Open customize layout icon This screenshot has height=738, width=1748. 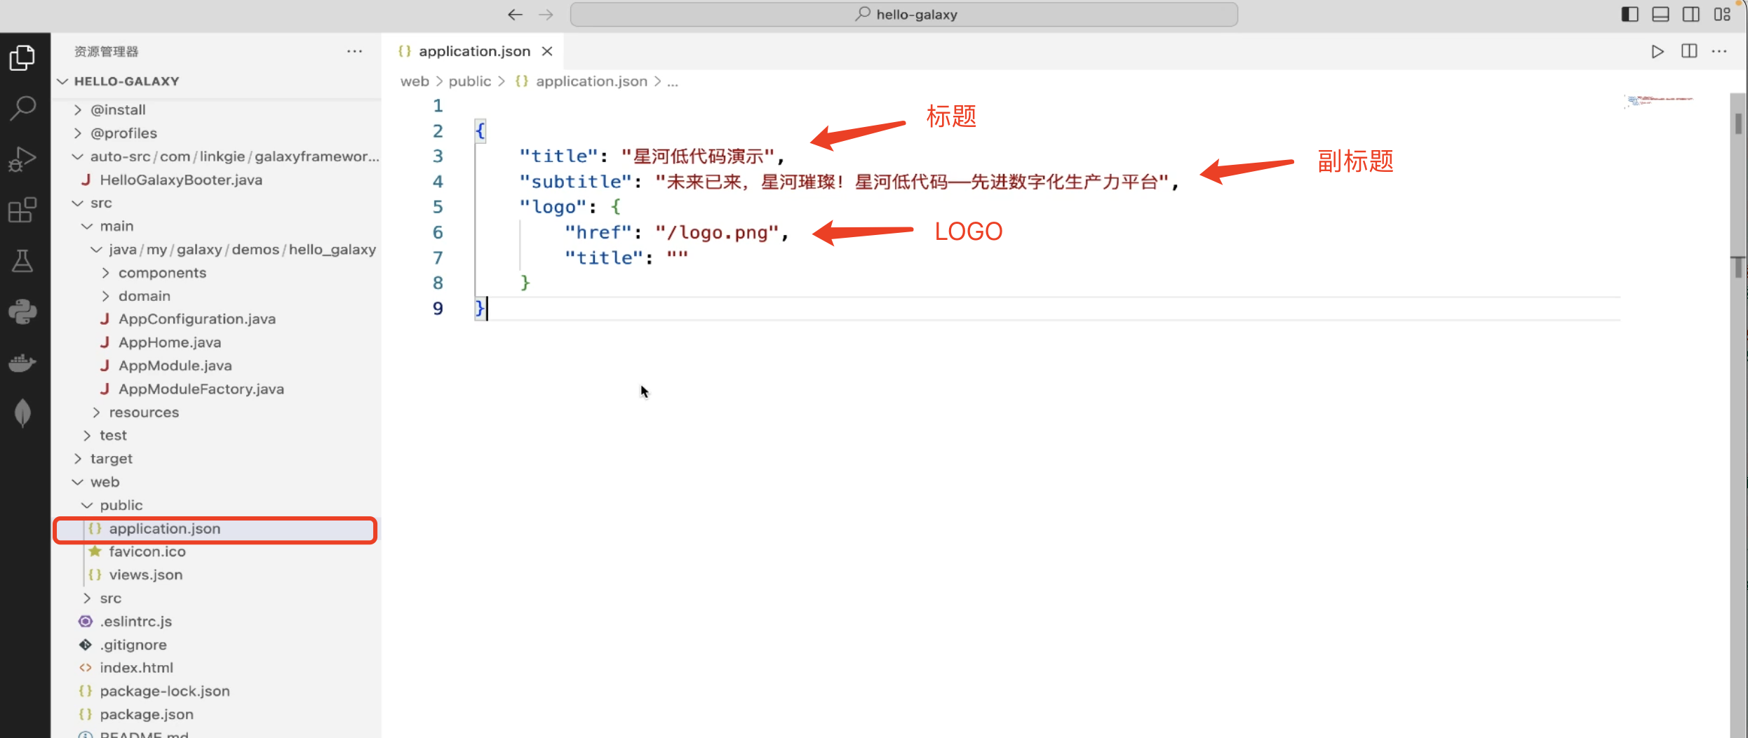[1722, 15]
